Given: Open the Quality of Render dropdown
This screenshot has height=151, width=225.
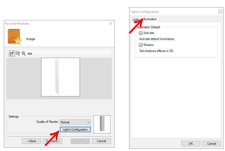Looking at the screenshot, I should click(75, 122).
